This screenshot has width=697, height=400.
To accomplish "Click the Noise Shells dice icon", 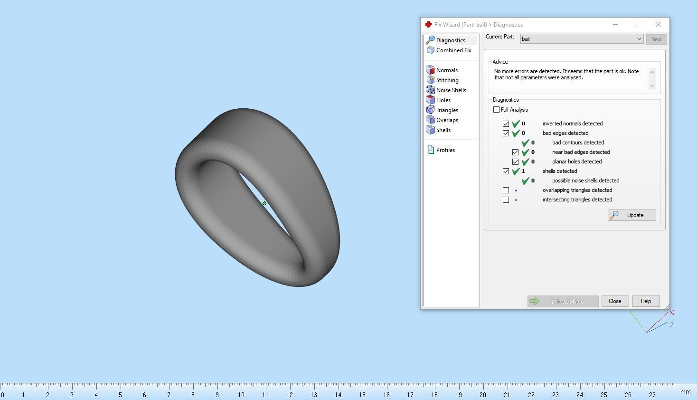I will coord(431,90).
